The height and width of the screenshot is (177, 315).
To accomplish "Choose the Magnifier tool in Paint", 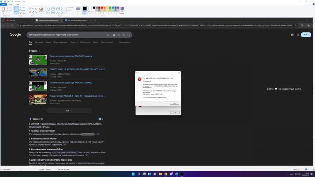I will pos(36,12).
